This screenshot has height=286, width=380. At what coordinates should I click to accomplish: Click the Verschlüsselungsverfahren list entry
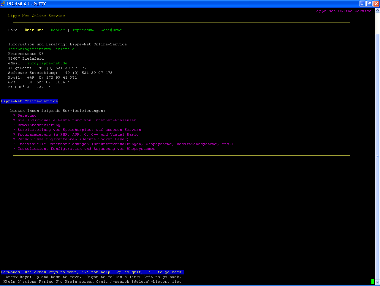tap(73, 139)
